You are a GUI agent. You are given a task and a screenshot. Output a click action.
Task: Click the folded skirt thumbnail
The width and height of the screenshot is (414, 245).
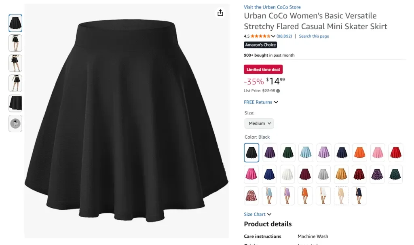tap(15, 103)
